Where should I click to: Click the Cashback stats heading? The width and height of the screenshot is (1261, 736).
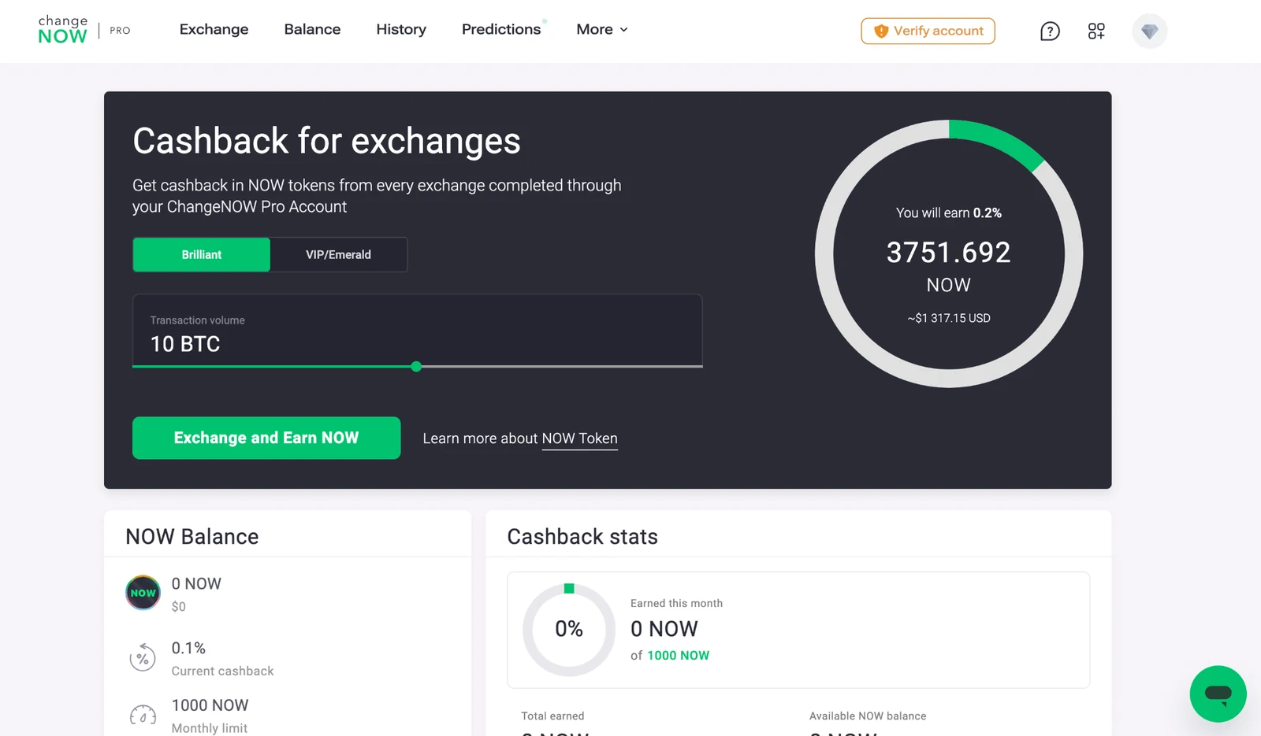(x=582, y=536)
